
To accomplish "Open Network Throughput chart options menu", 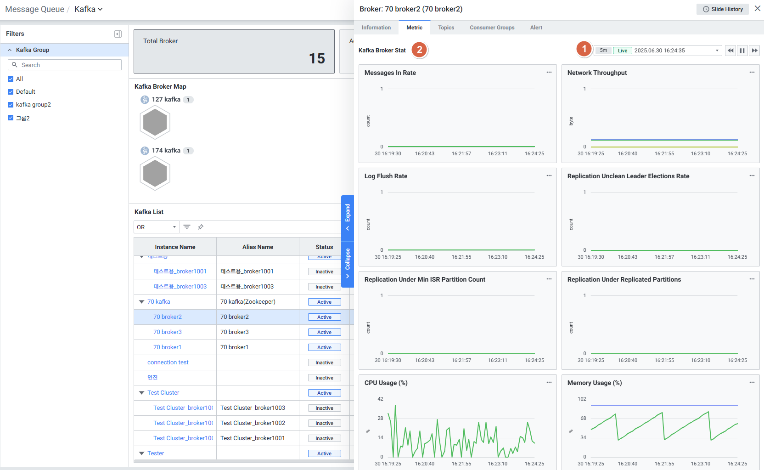I will (752, 73).
